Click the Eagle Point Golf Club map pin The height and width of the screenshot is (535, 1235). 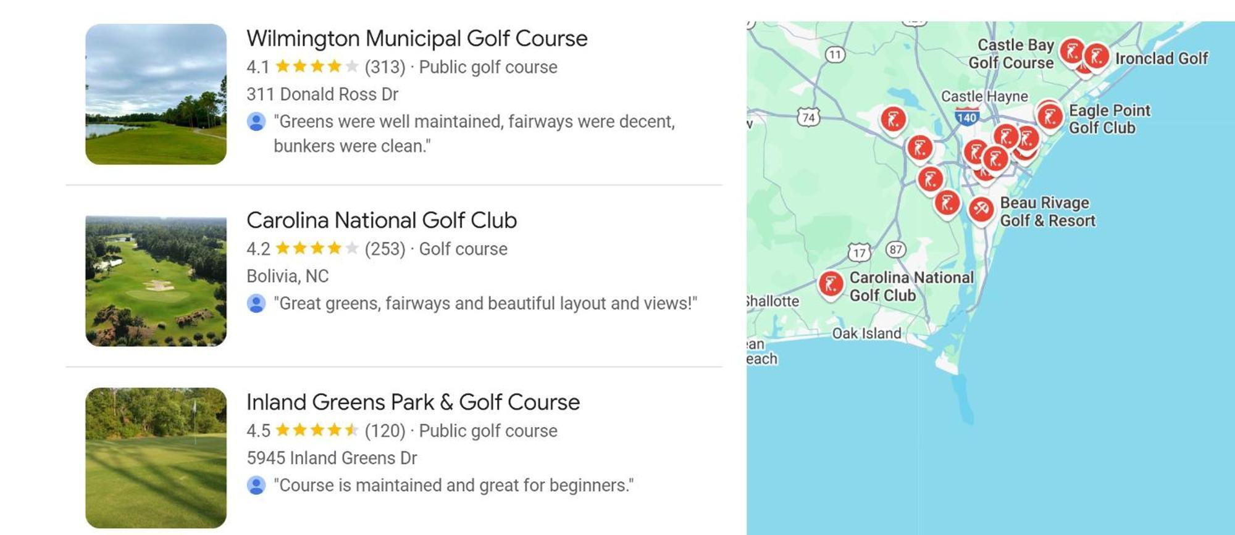coord(1050,117)
